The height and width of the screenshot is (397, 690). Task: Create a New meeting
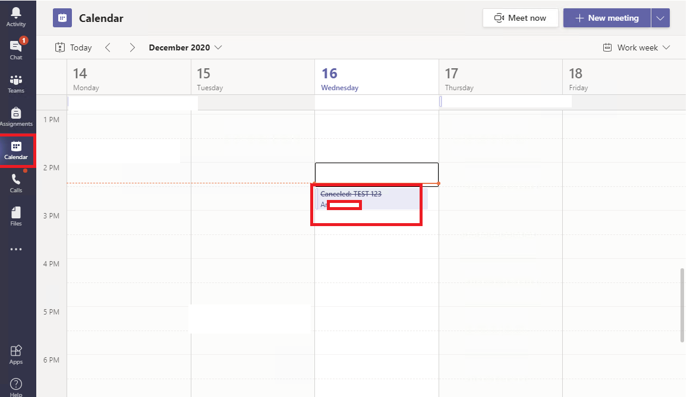tap(607, 18)
